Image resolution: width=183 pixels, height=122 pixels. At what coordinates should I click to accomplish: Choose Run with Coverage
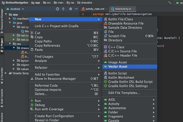click(66, 109)
